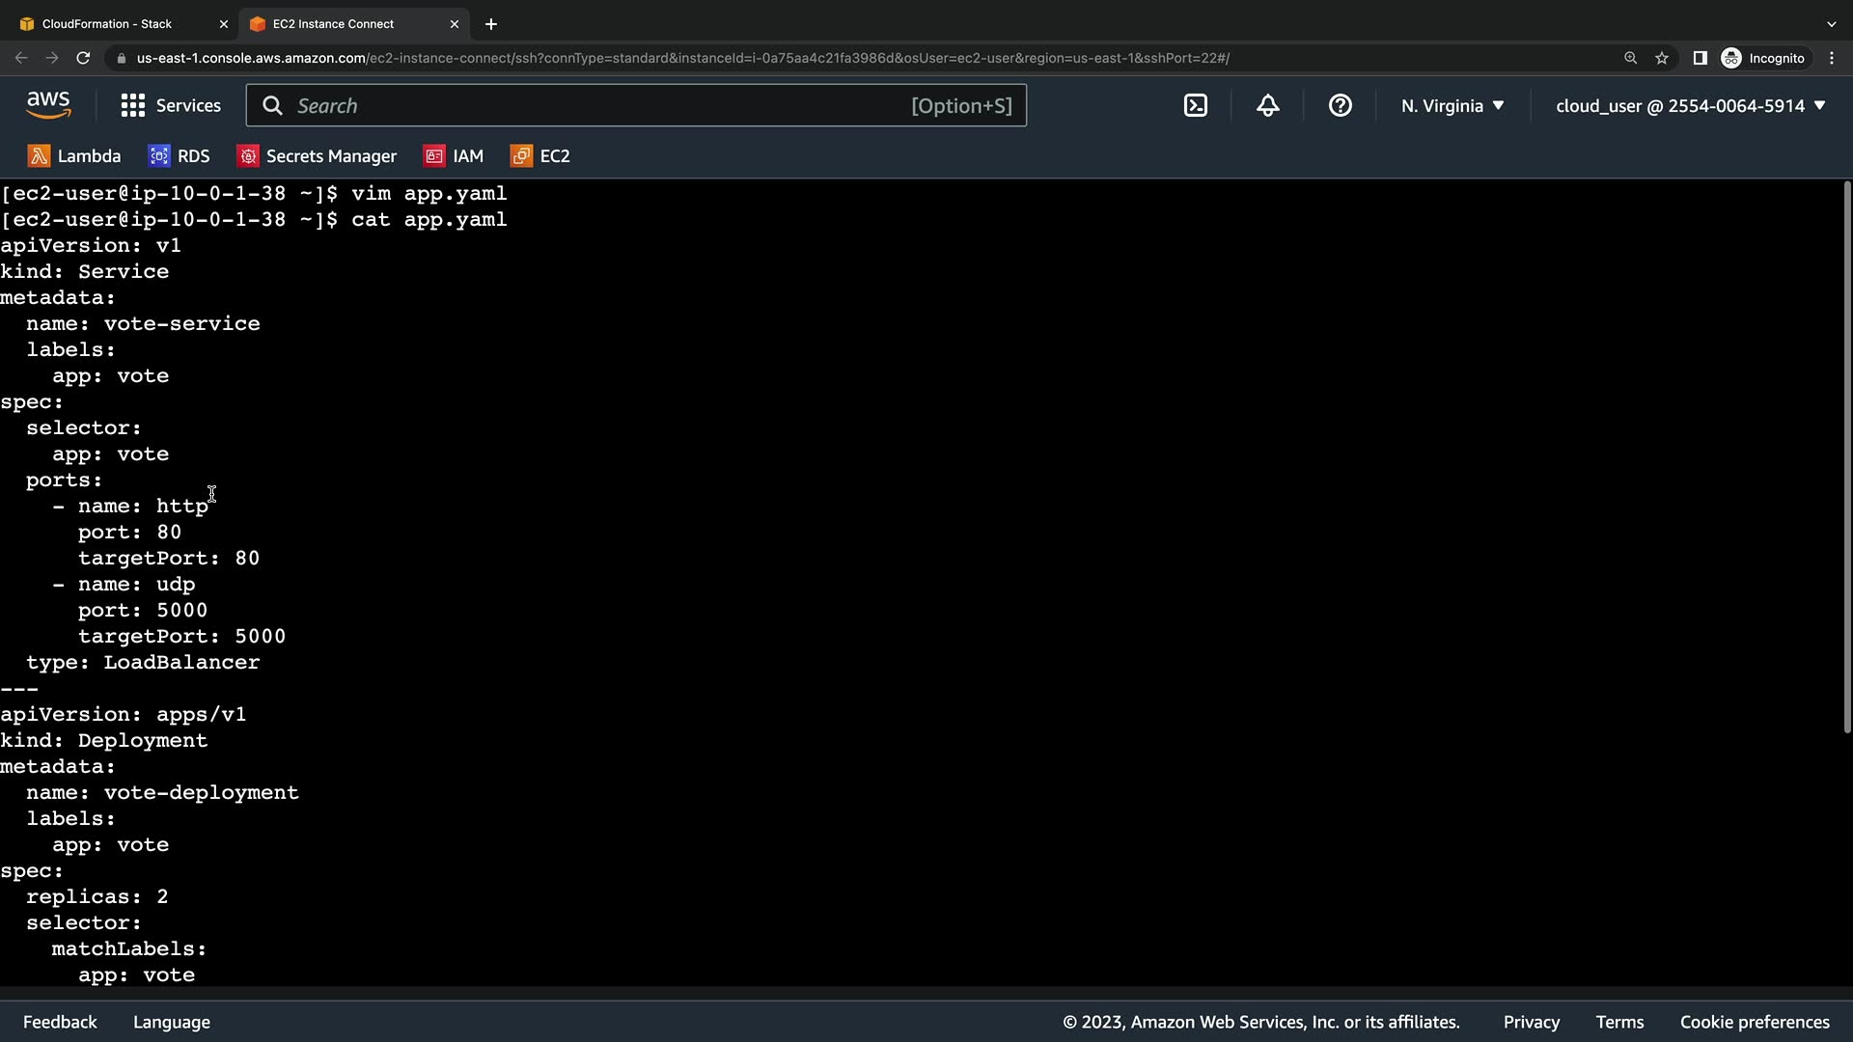Open a new browser tab
This screenshot has height=1042, width=1853.
click(x=491, y=24)
